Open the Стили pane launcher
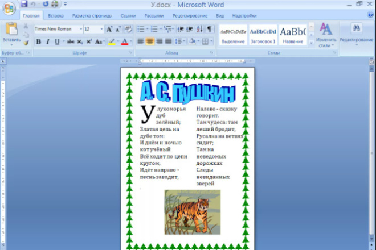The height and width of the screenshot is (250, 376). click(334, 52)
